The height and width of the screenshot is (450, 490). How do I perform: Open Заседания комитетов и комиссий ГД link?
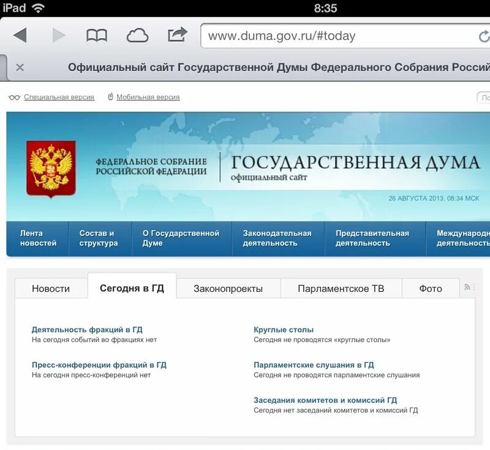(325, 400)
